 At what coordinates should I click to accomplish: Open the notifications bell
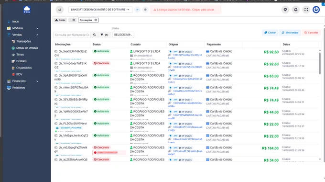coord(296,10)
